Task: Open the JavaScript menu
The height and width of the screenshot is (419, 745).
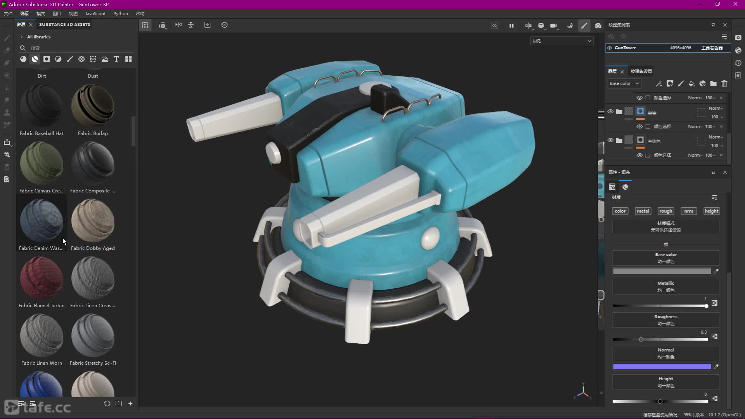Action: point(95,14)
